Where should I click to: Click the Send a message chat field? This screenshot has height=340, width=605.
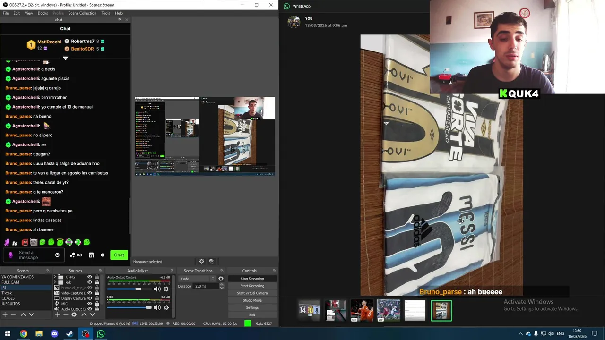click(x=33, y=255)
